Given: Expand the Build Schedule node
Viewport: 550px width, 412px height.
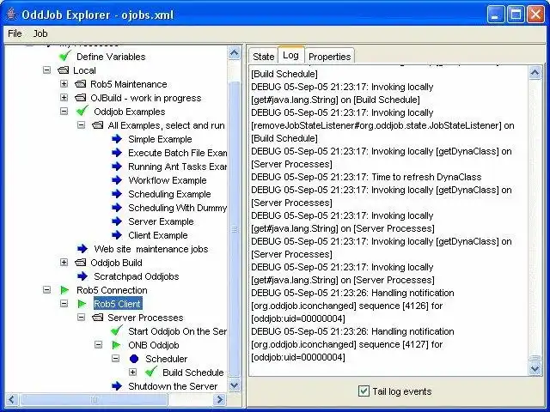Looking at the screenshot, I should [132, 372].
